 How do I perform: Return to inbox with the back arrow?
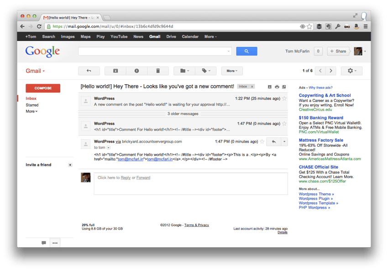tap(89, 71)
